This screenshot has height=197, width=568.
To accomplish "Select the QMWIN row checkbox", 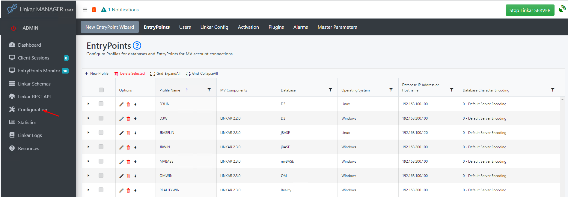I will tap(101, 176).
